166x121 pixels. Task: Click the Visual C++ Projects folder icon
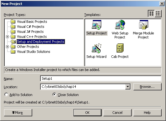pos(13,37)
